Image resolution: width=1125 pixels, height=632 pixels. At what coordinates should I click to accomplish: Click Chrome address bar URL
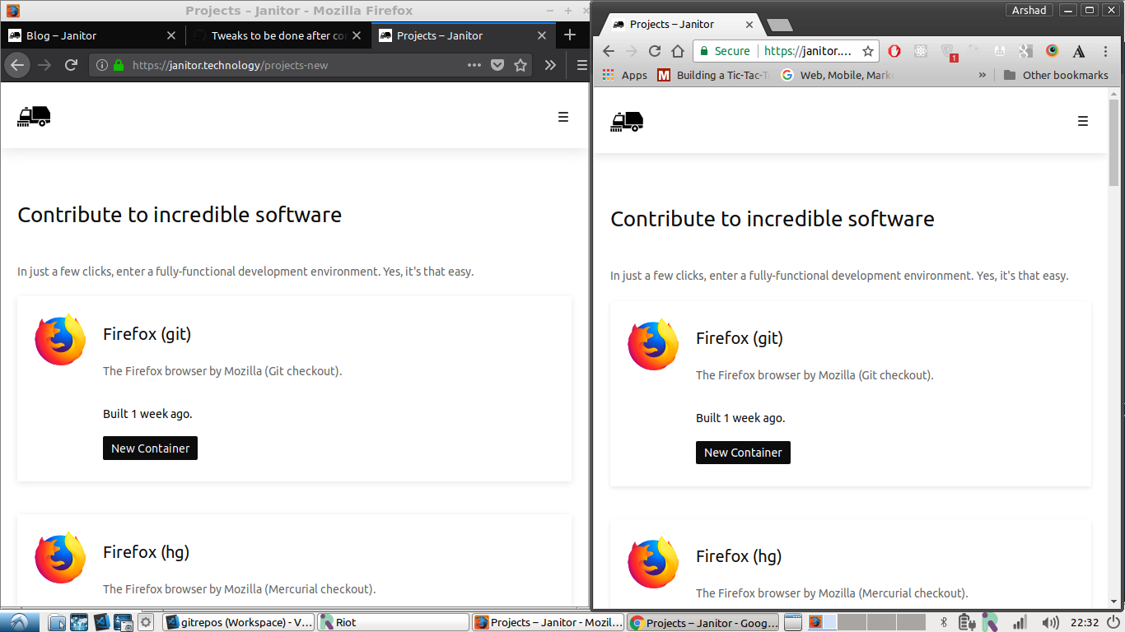point(807,51)
